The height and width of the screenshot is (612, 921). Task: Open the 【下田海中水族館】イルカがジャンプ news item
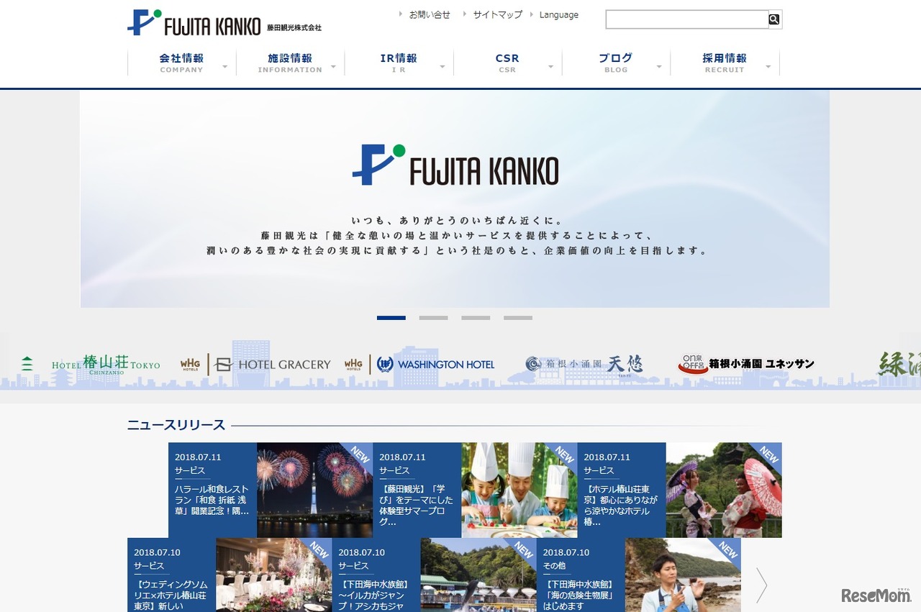coord(376,575)
